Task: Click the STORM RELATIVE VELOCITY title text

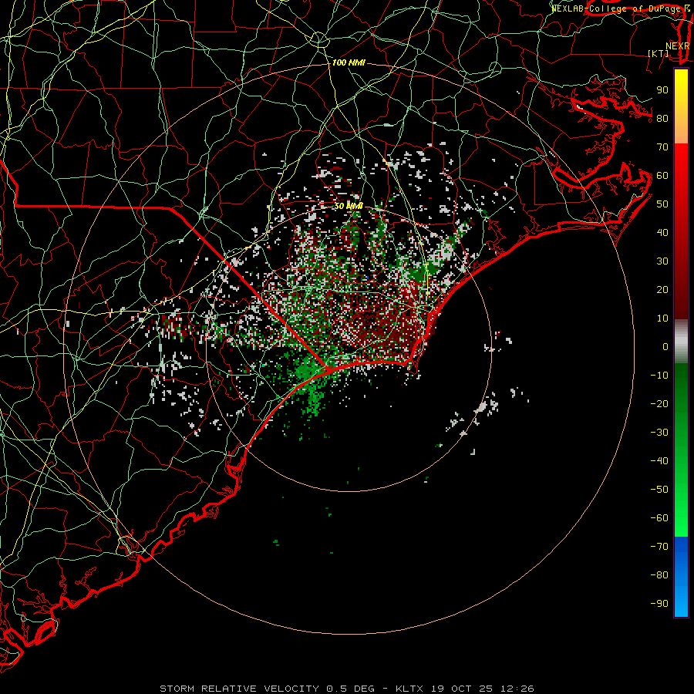Action: tap(239, 689)
